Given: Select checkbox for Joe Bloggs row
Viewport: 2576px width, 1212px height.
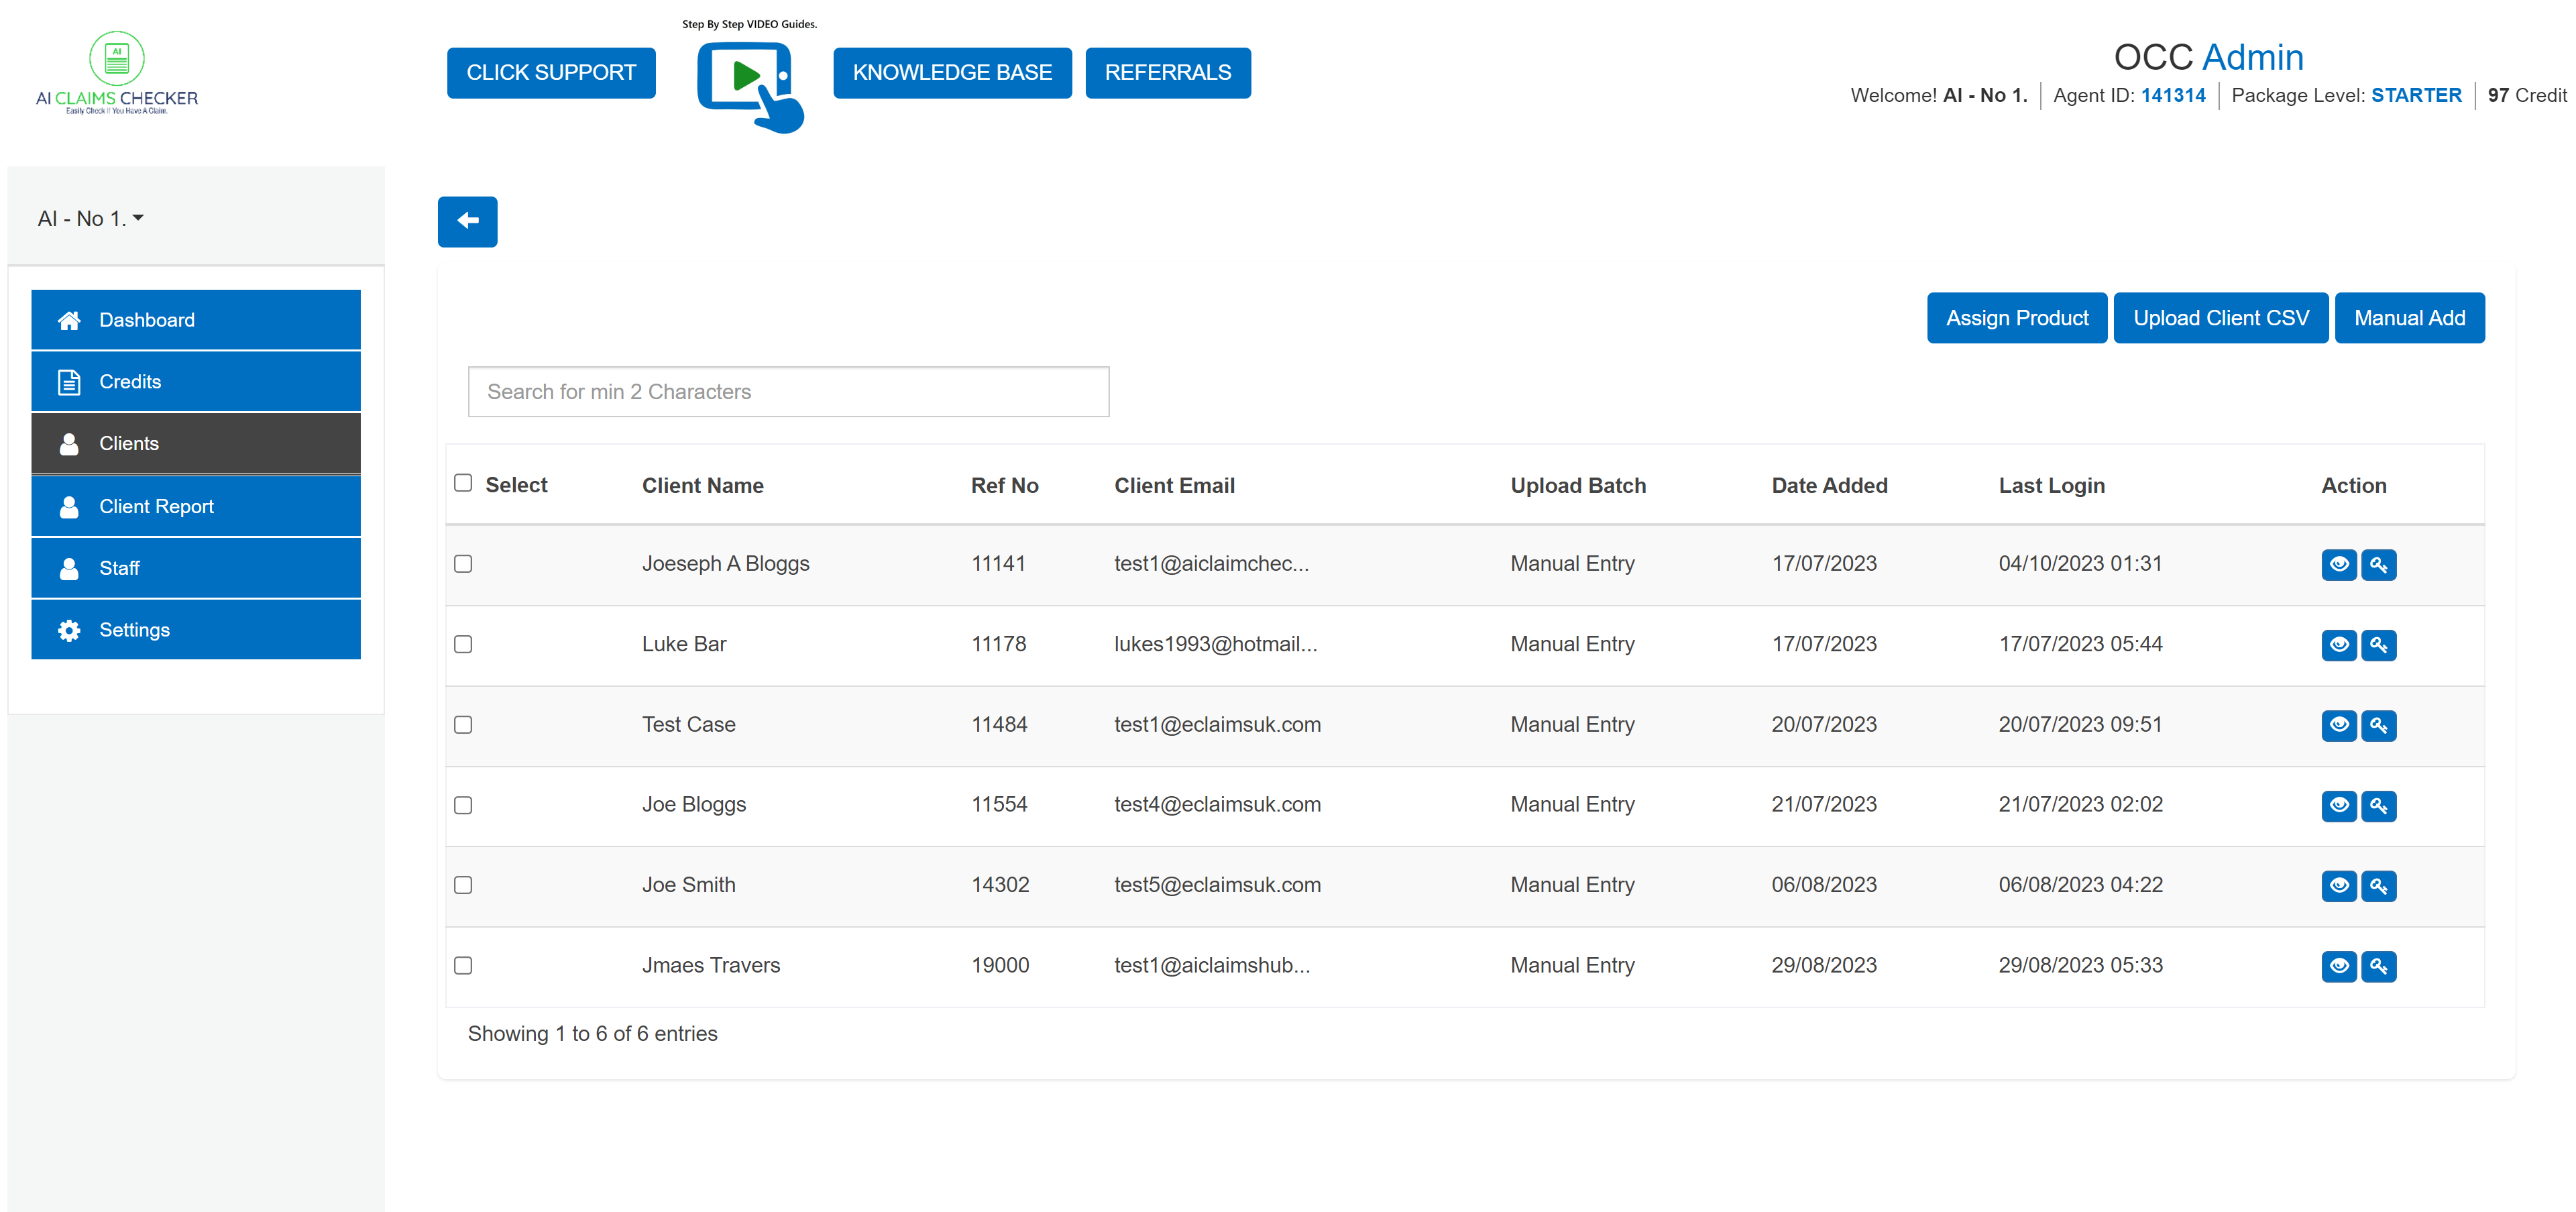Looking at the screenshot, I should [x=463, y=805].
